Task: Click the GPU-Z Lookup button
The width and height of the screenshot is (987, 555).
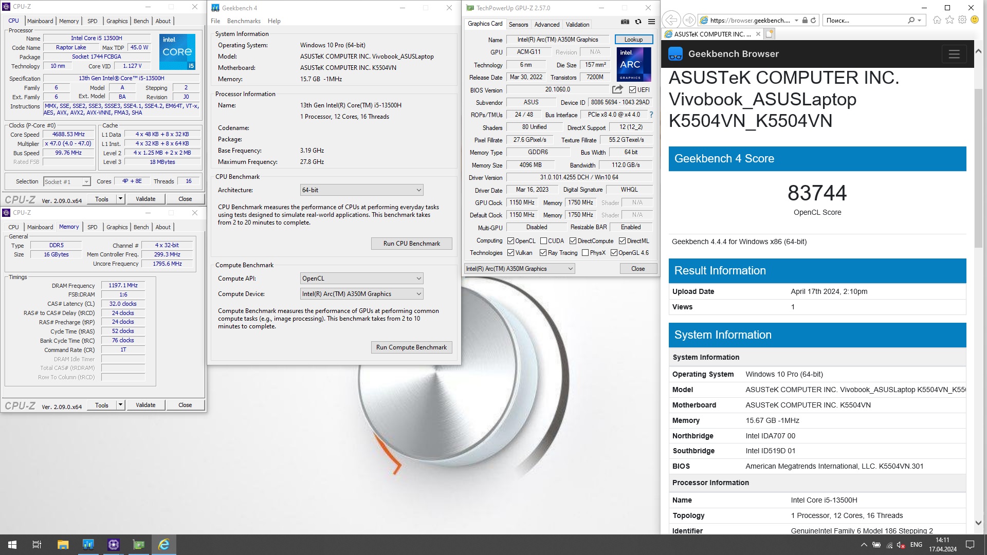Action: pyautogui.click(x=633, y=40)
